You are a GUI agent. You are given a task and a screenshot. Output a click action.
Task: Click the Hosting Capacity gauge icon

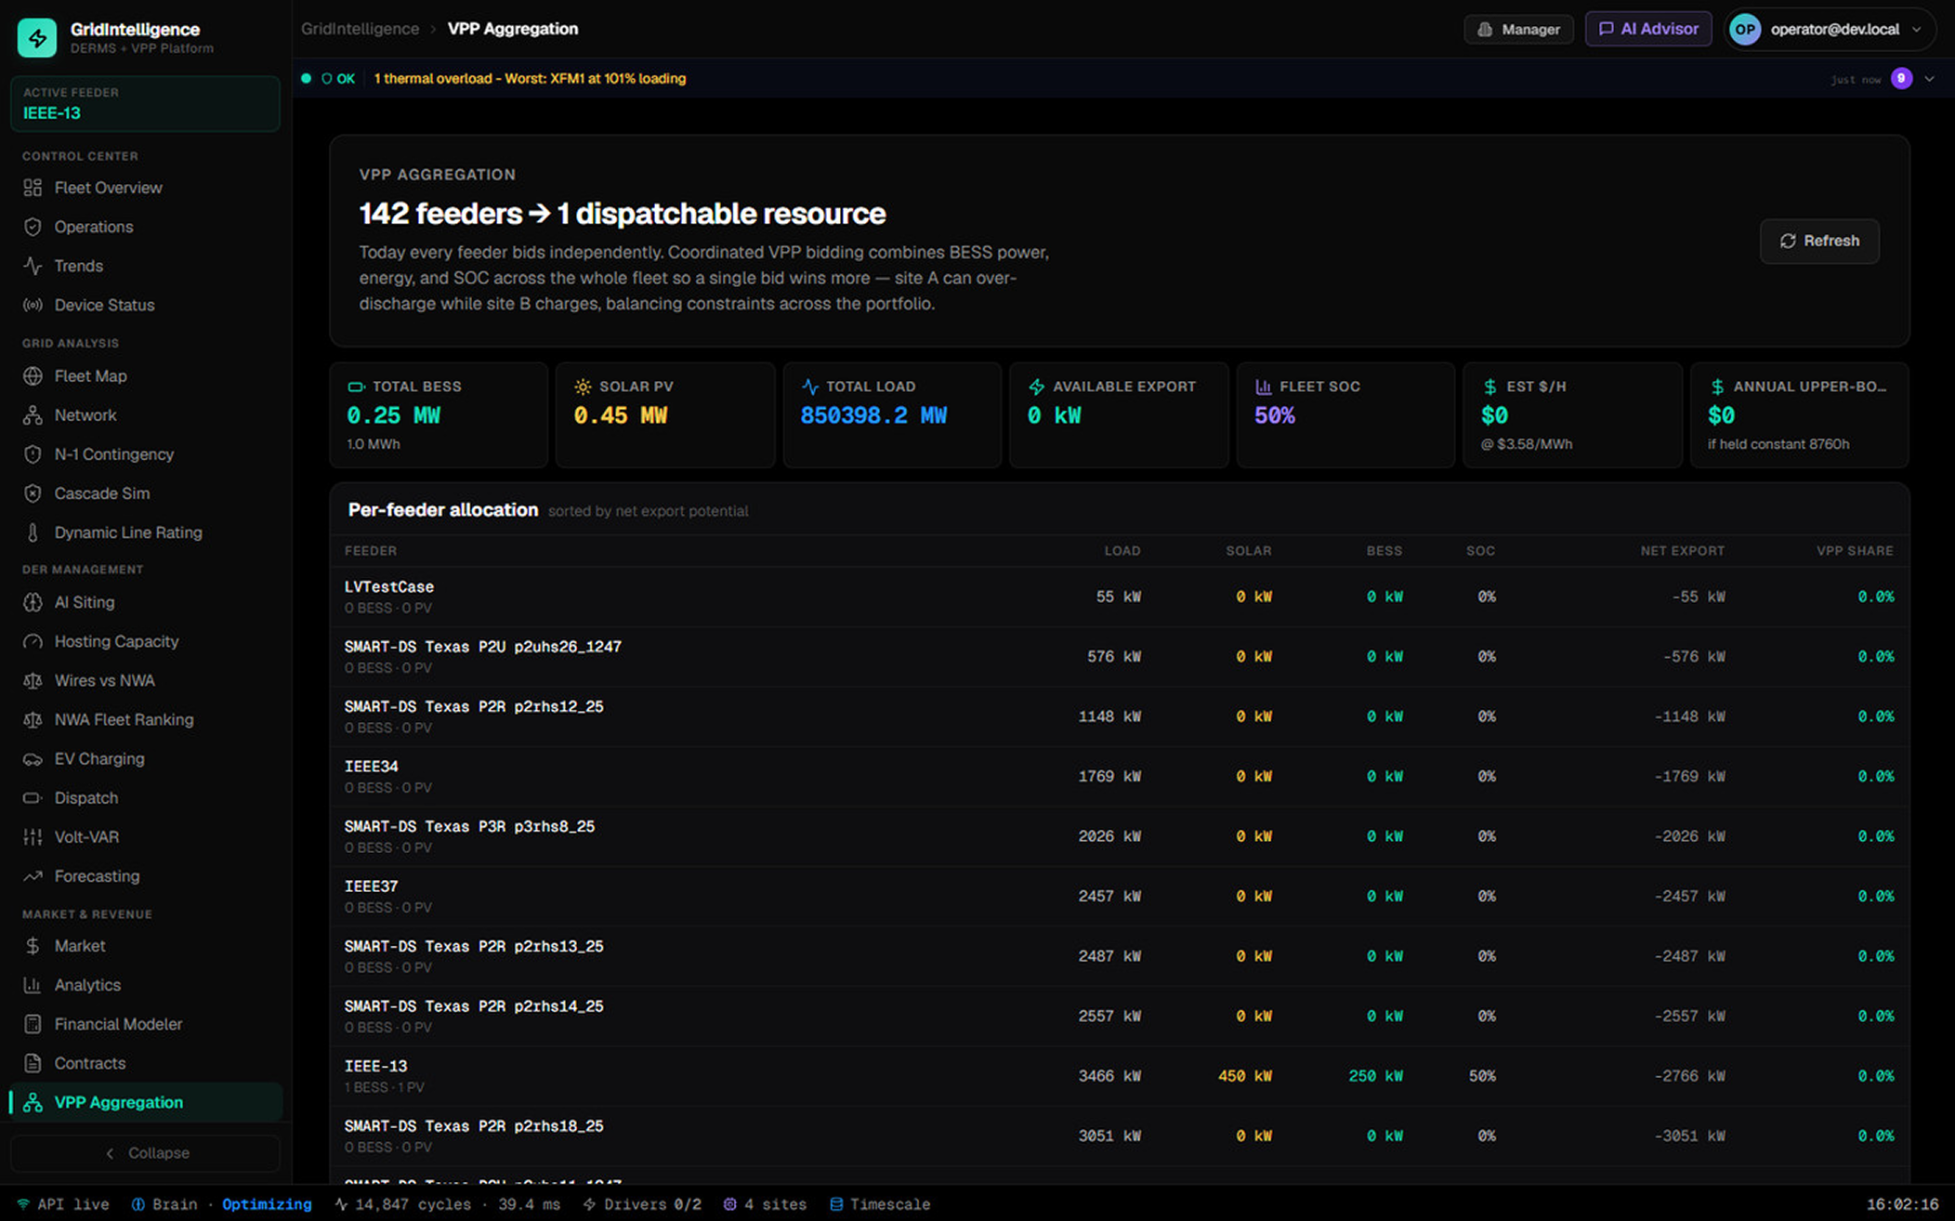tap(33, 641)
